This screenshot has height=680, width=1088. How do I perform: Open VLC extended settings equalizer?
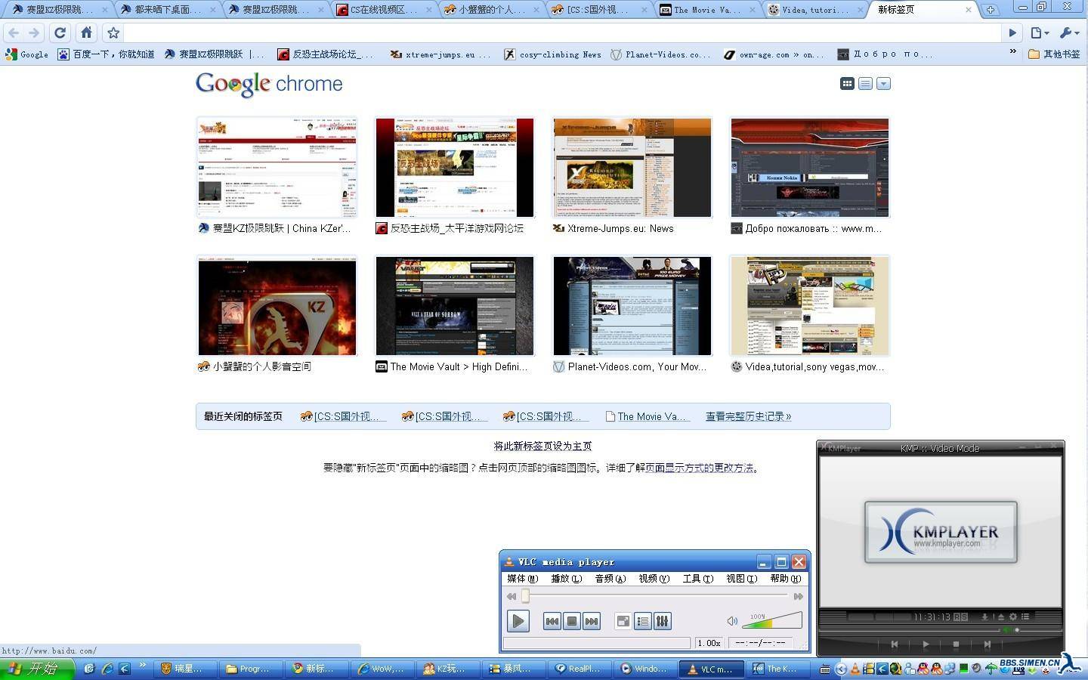tap(663, 621)
